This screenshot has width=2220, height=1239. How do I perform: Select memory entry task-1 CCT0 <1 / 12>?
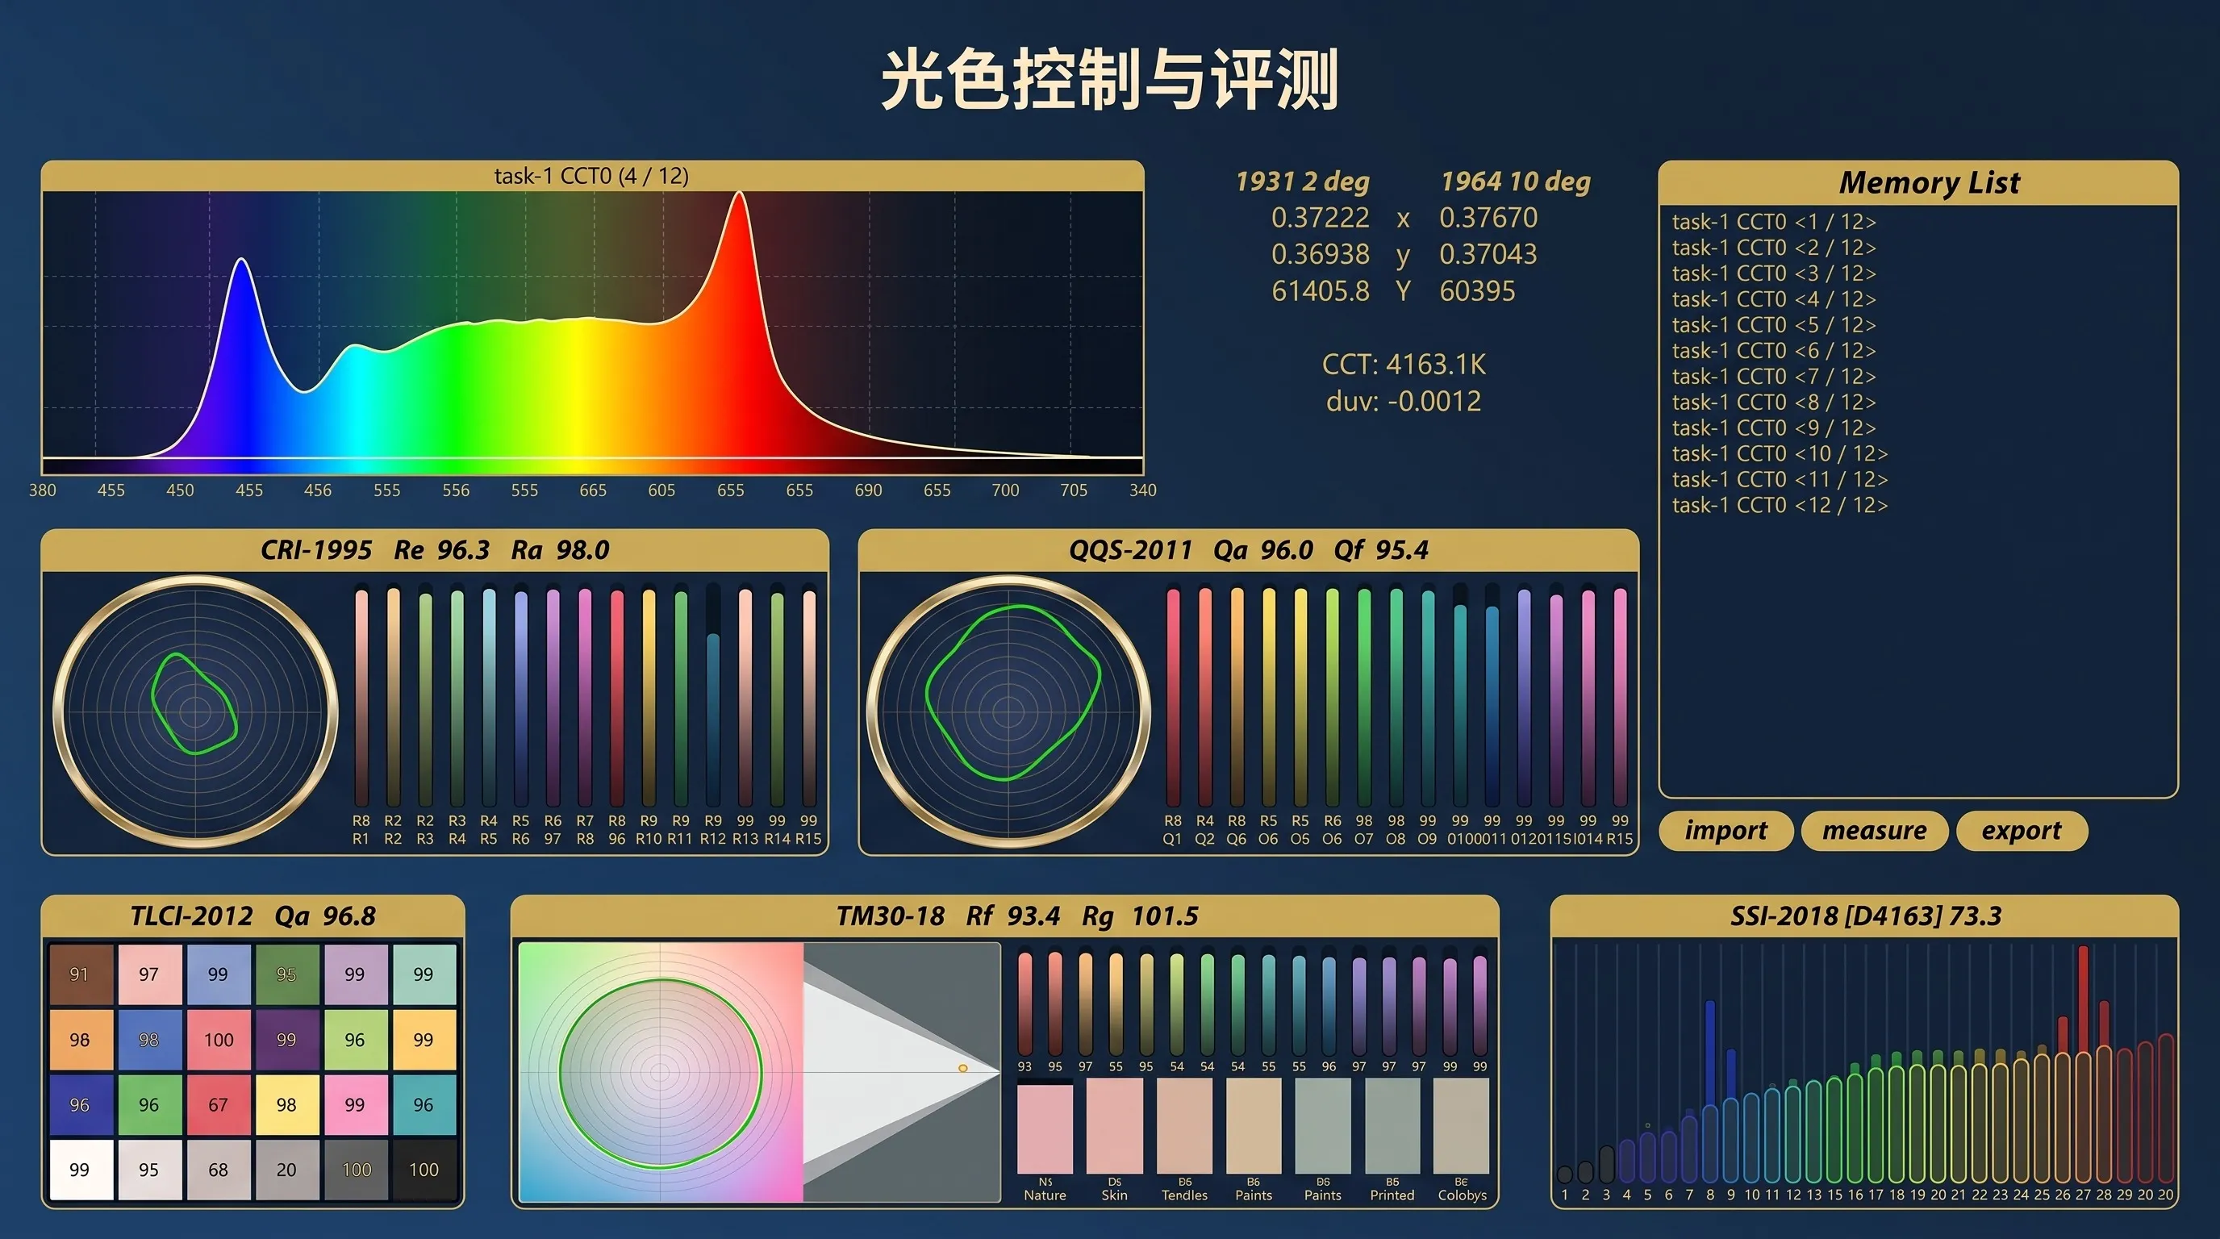pyautogui.click(x=1774, y=223)
